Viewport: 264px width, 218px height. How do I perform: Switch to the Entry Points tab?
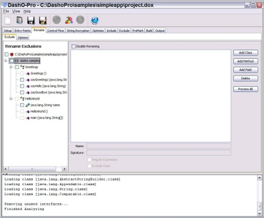tap(23, 31)
